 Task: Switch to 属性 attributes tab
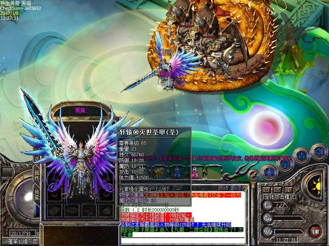pyautogui.click(x=37, y=175)
